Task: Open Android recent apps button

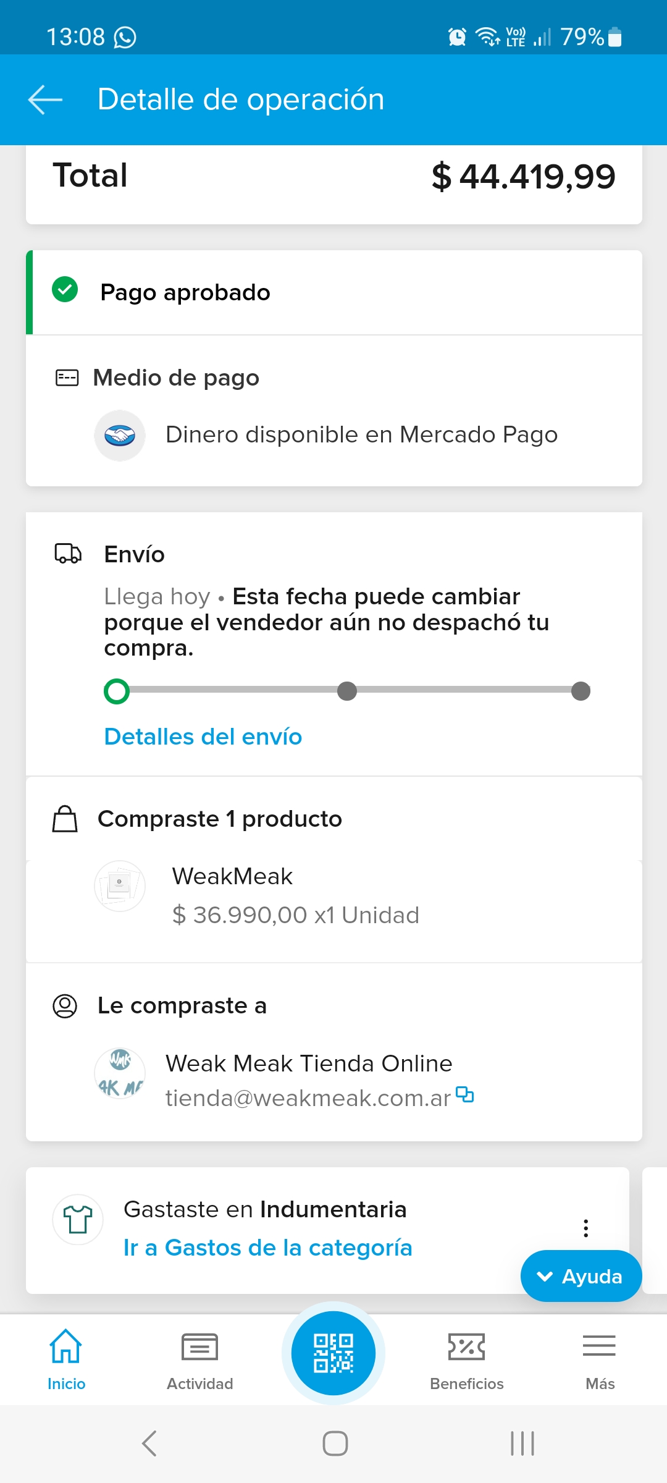Action: click(522, 1443)
